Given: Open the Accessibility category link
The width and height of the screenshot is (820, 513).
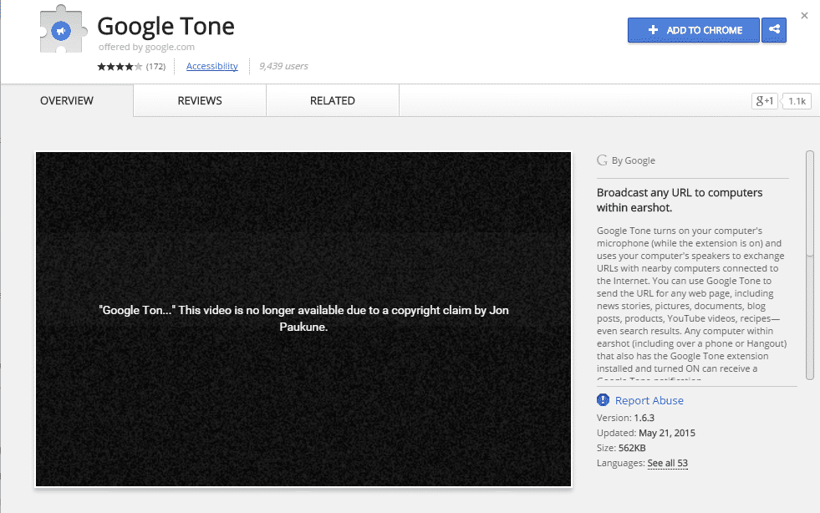Looking at the screenshot, I should (211, 67).
